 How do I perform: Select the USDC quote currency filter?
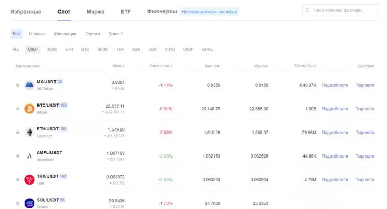tap(52, 49)
